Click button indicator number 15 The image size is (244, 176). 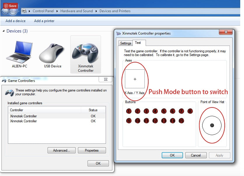pyautogui.click(x=181, y=121)
